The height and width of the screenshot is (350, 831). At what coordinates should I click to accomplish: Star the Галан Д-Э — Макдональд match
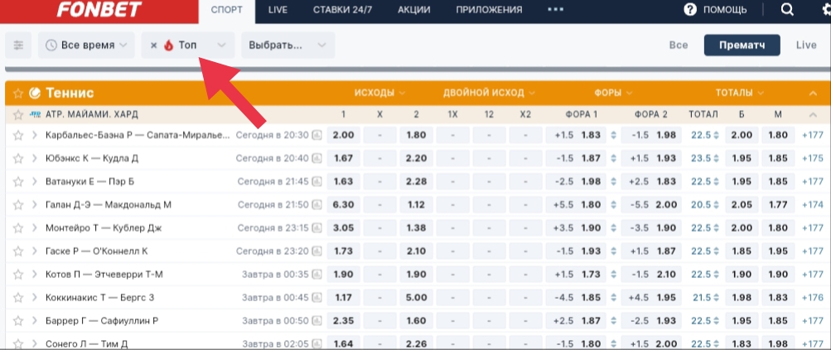point(17,204)
